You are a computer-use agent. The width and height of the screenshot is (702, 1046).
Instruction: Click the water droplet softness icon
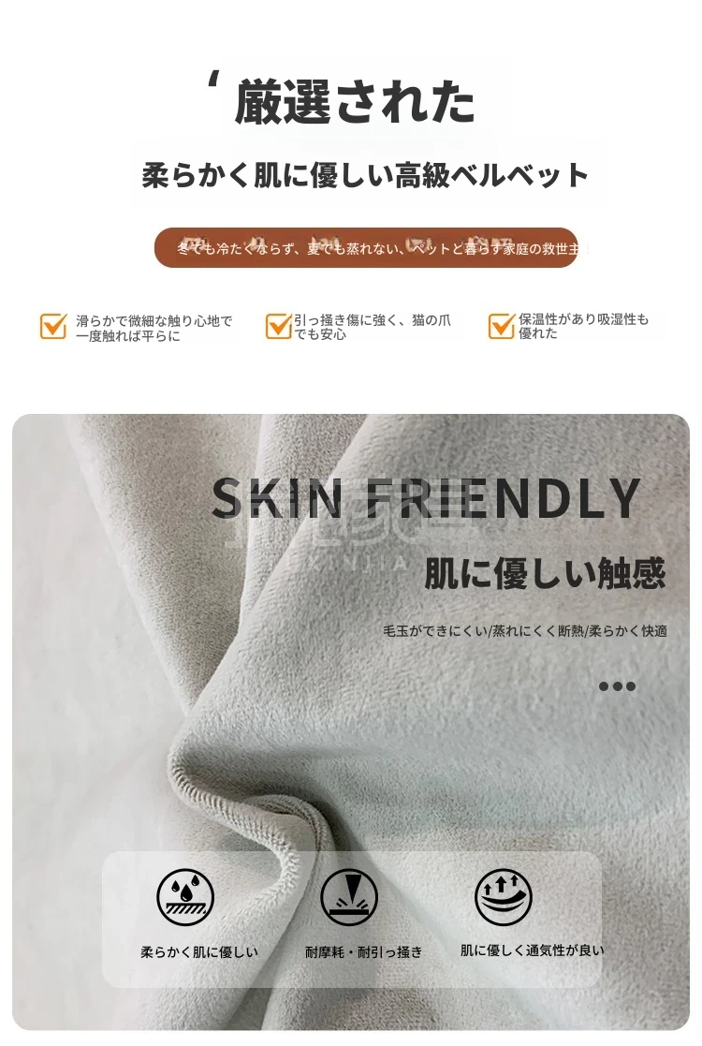point(185,896)
